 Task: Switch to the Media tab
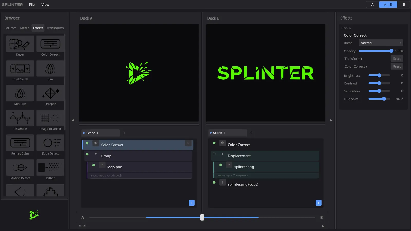(25, 28)
